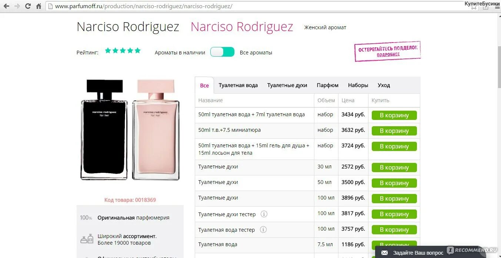Click envelope icon in Задайте Ваш вопрос
501x258 pixels.
pyautogui.click(x=385, y=253)
